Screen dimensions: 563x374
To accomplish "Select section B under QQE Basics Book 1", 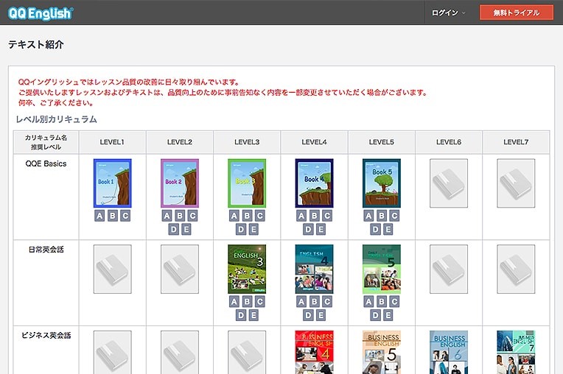I will tap(113, 216).
